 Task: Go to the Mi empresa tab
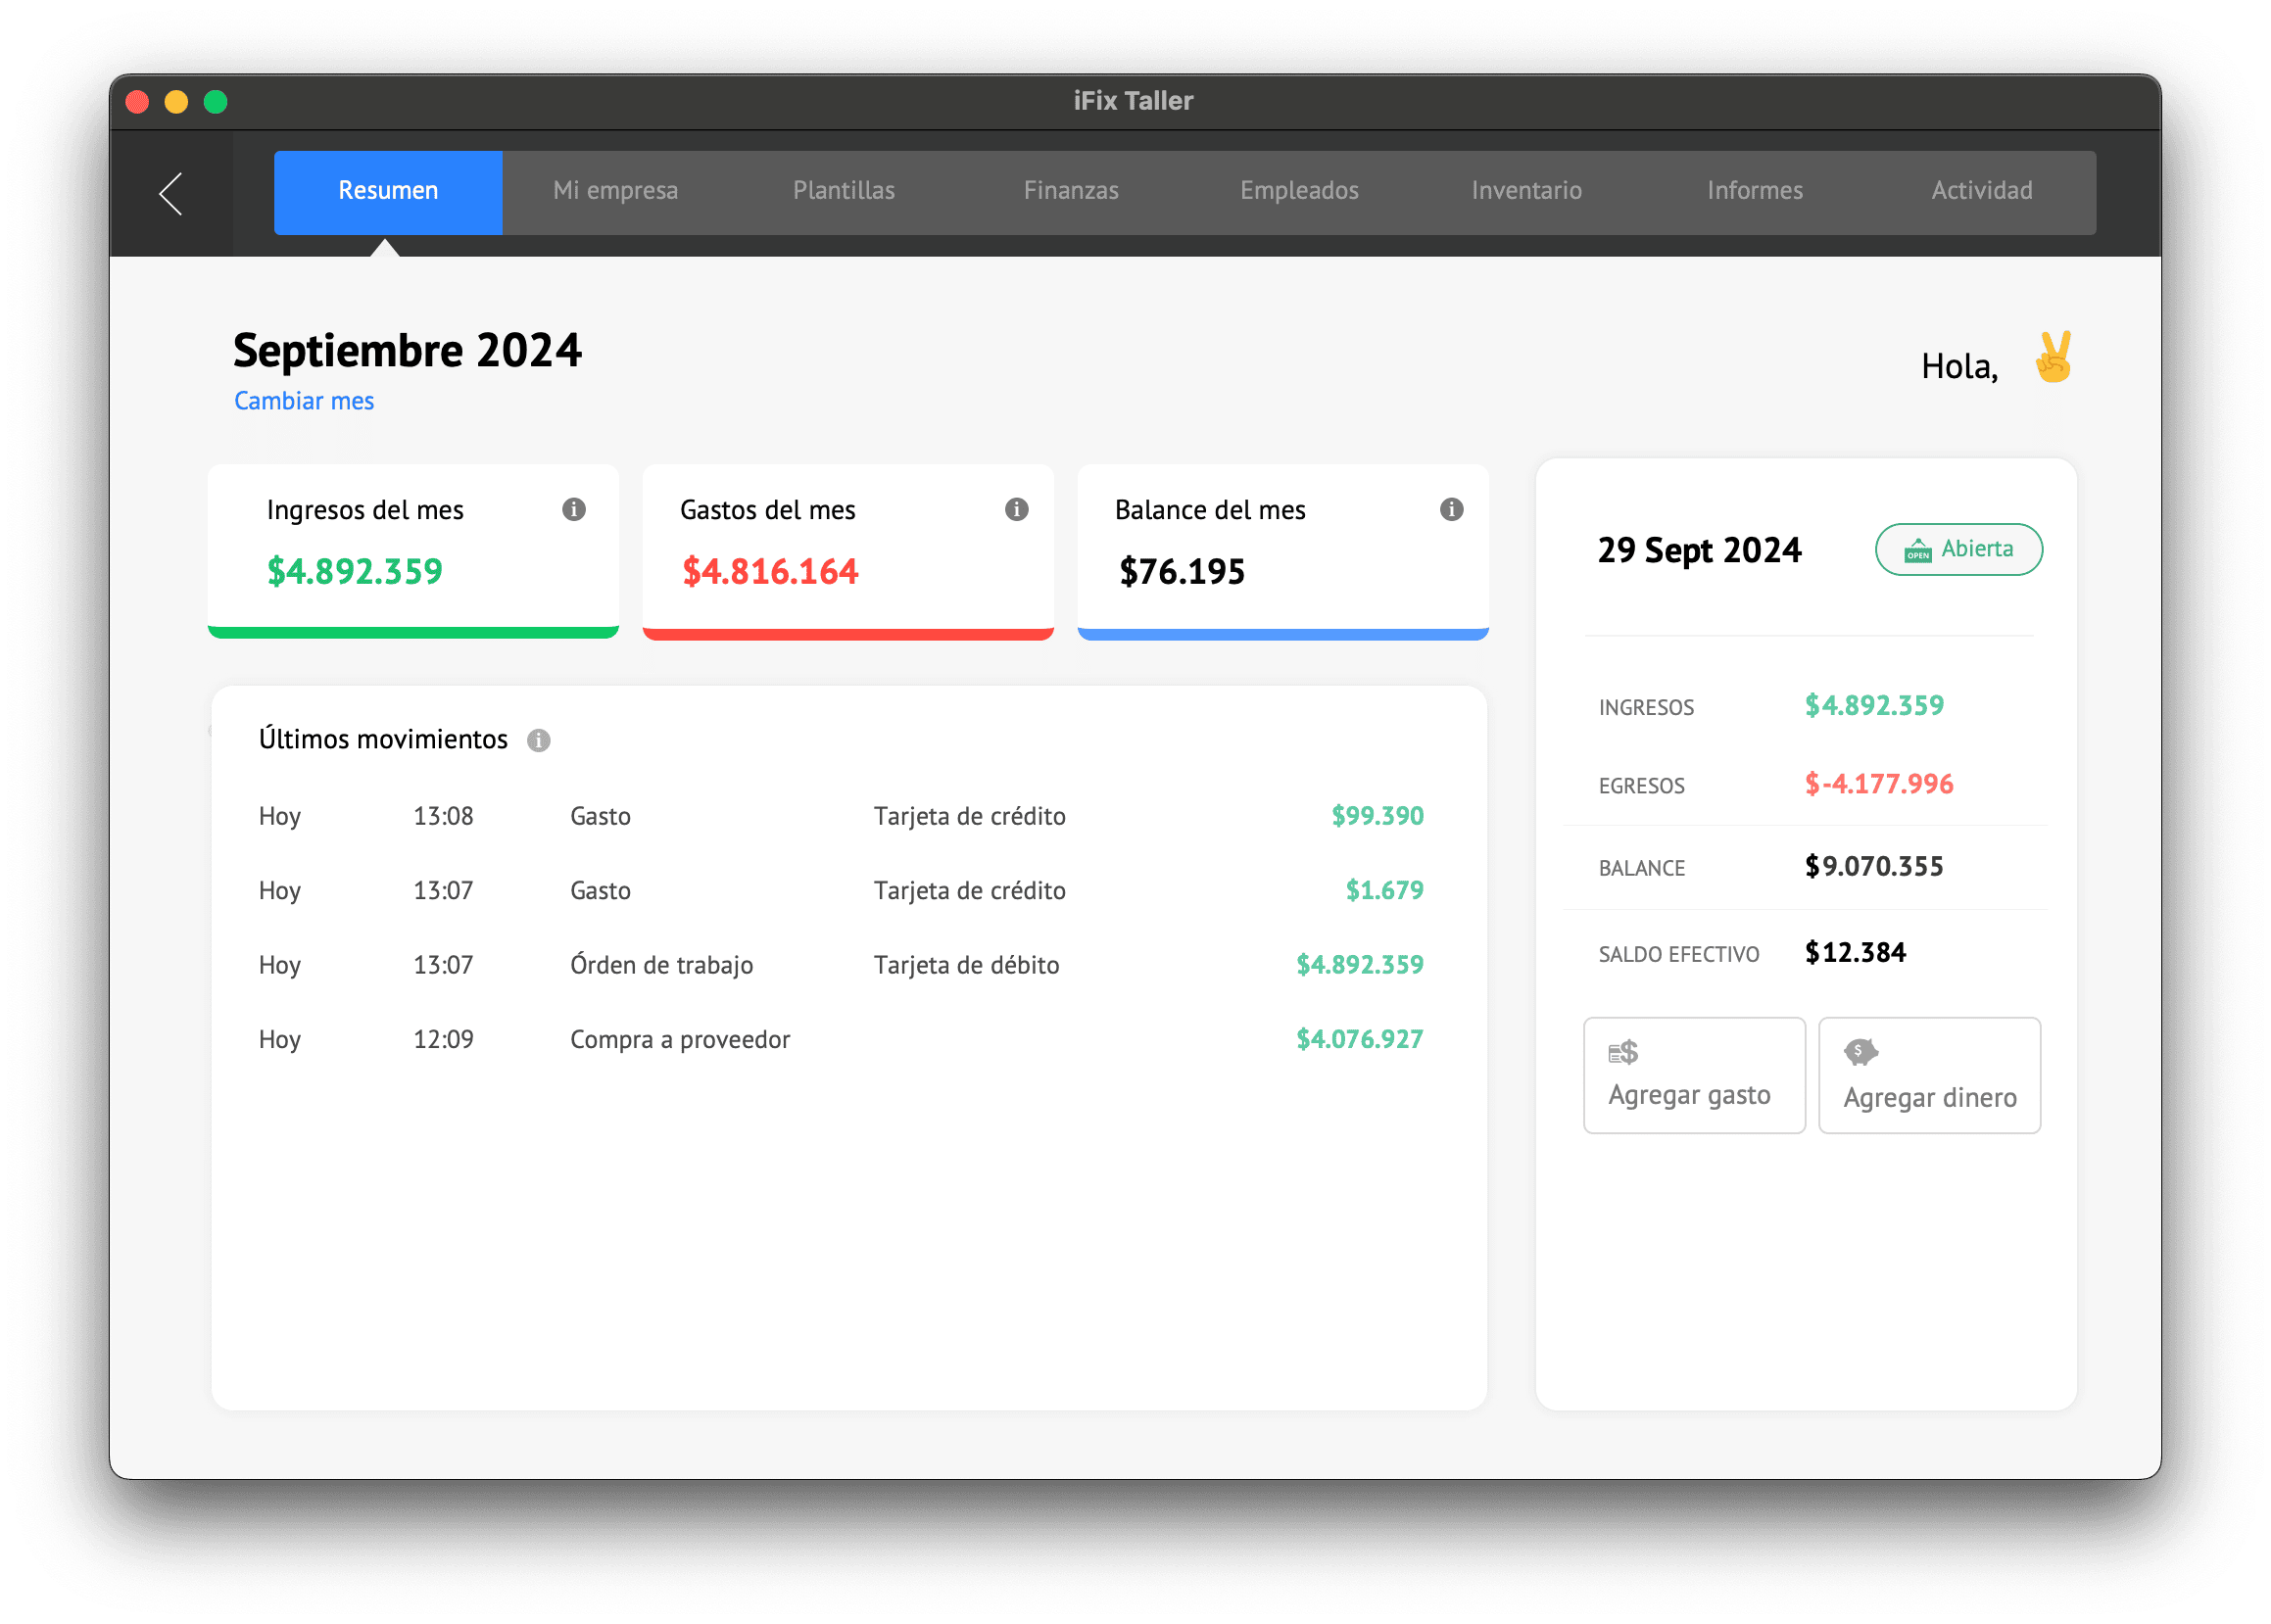tap(615, 191)
